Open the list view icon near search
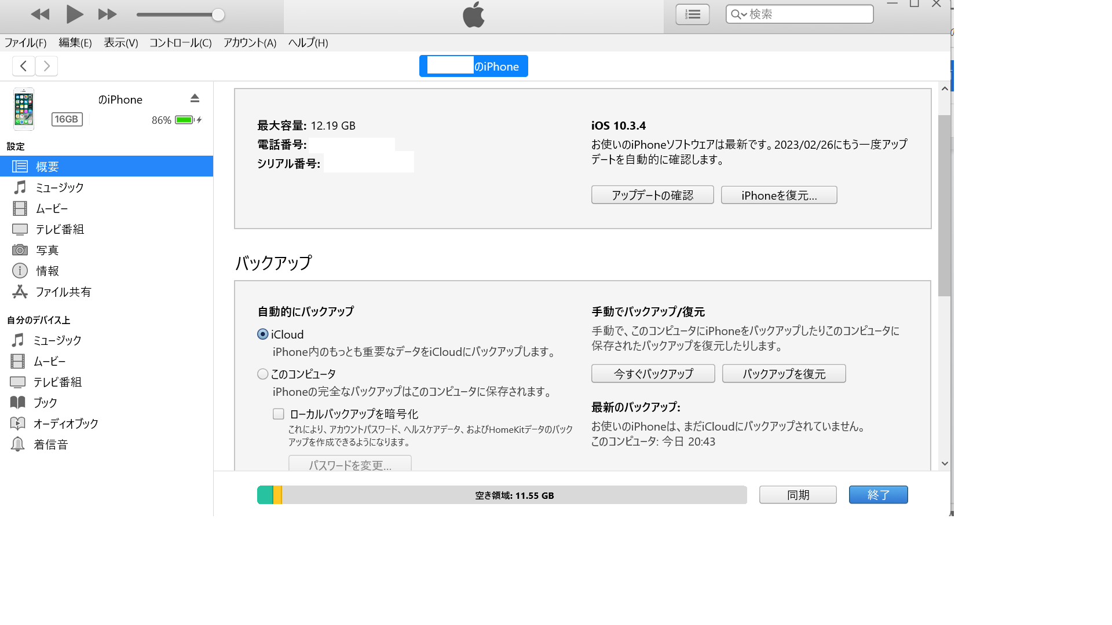 692,14
